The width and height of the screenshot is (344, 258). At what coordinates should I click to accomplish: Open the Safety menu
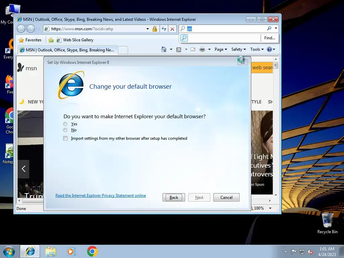point(239,49)
